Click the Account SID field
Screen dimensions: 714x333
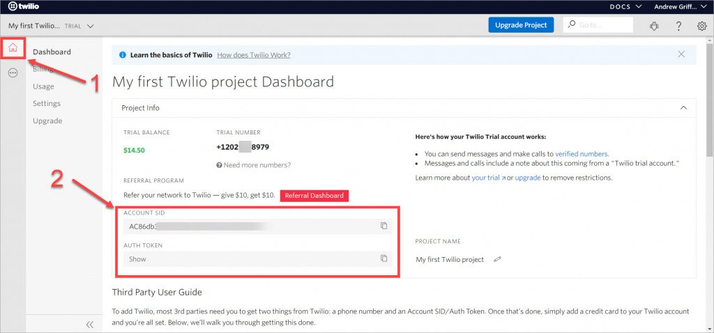pyautogui.click(x=258, y=226)
